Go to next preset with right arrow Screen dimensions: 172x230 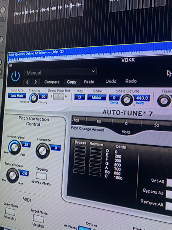tap(36, 82)
